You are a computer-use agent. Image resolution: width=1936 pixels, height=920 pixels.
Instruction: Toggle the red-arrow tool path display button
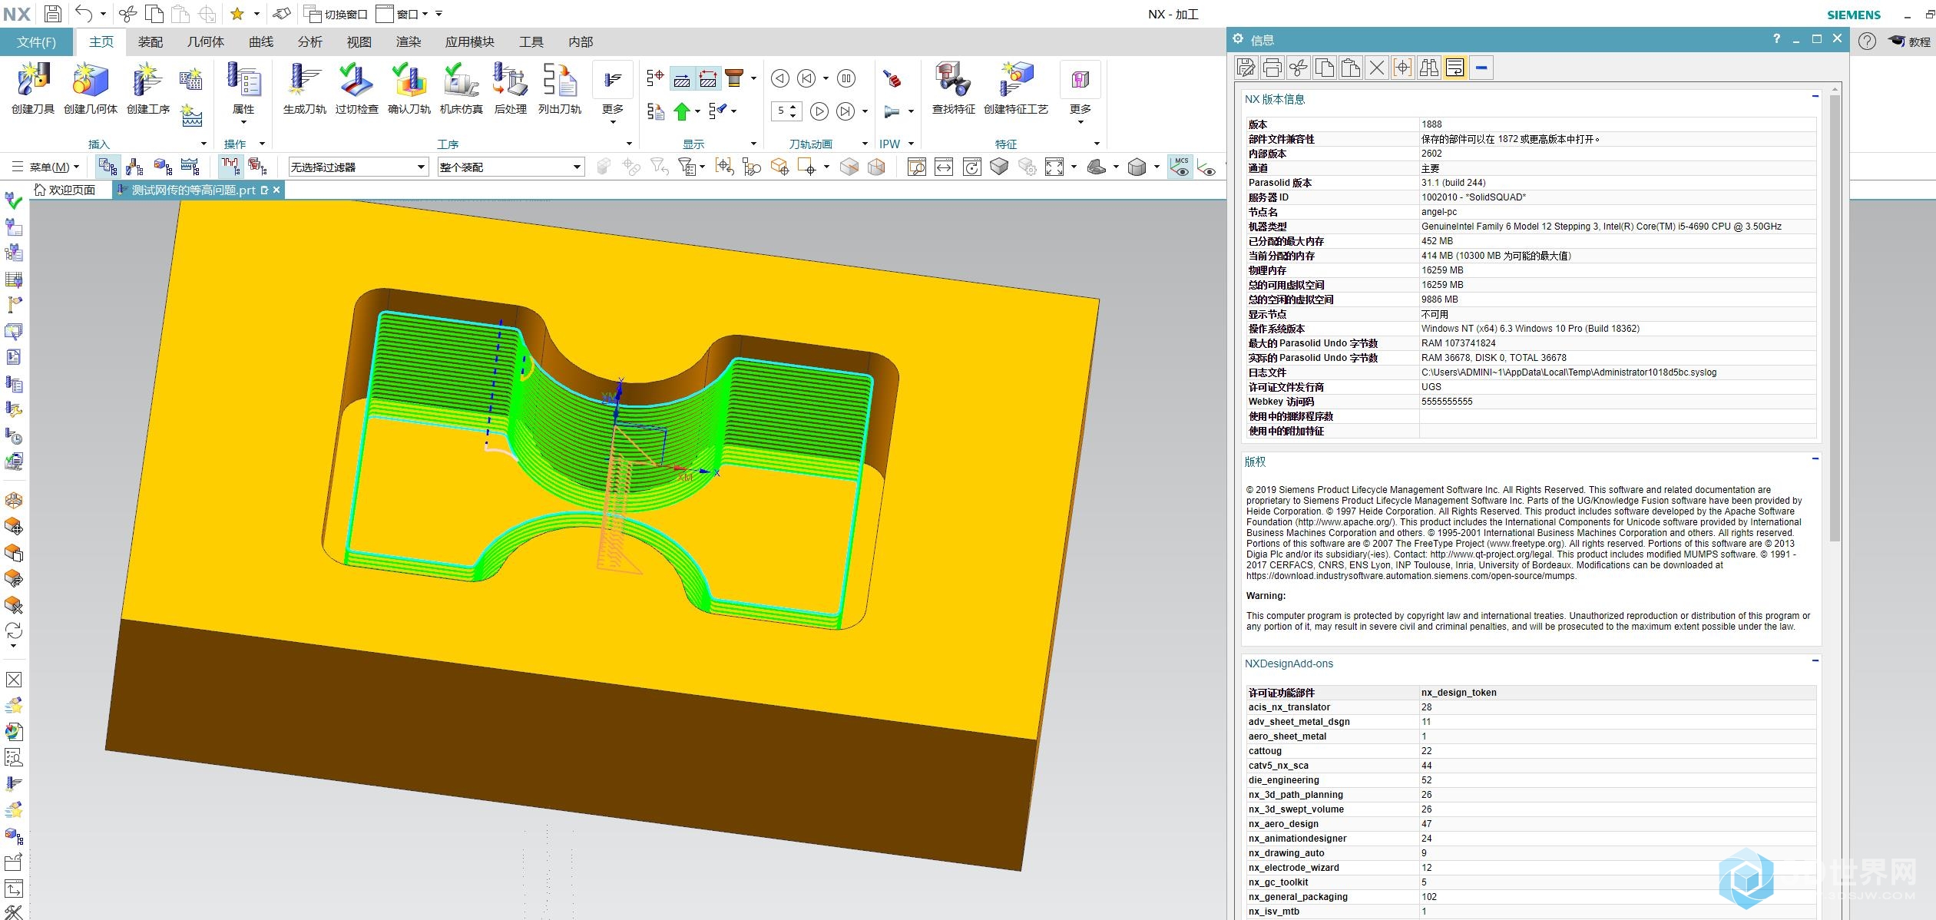708,78
